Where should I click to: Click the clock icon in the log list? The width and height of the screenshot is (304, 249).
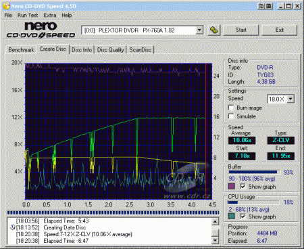coord(12,227)
